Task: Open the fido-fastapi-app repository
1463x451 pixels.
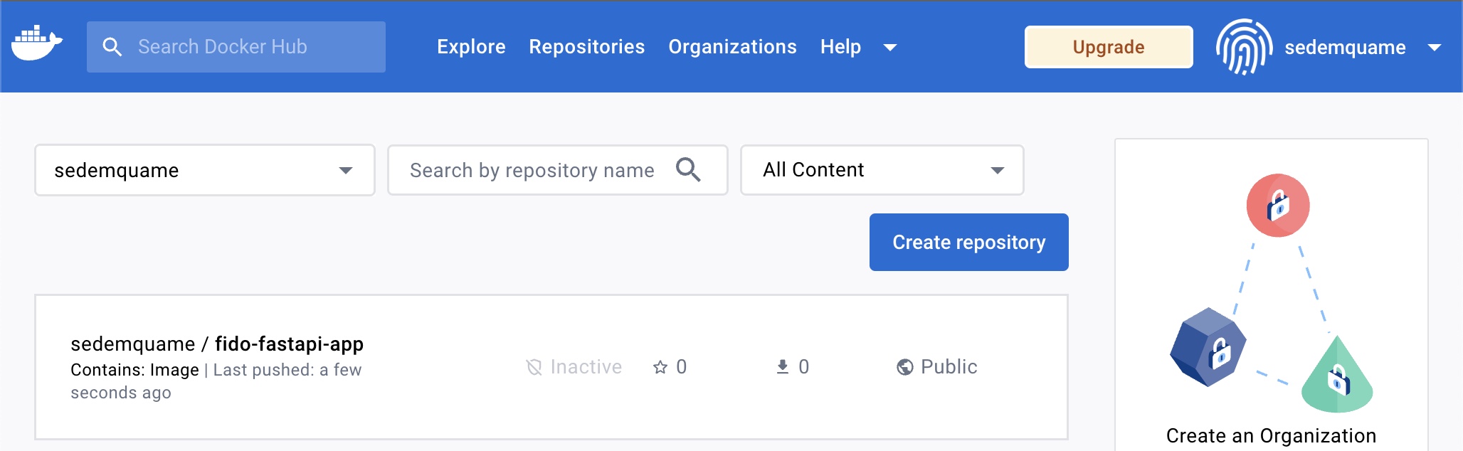Action: point(289,344)
